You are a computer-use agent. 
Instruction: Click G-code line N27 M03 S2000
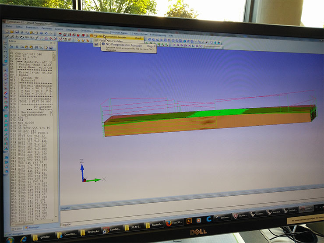point(22,123)
